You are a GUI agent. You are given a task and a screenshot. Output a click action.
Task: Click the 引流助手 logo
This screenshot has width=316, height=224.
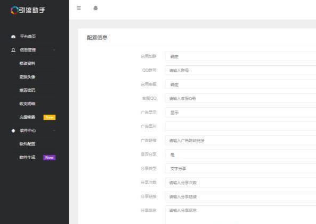coord(28,10)
